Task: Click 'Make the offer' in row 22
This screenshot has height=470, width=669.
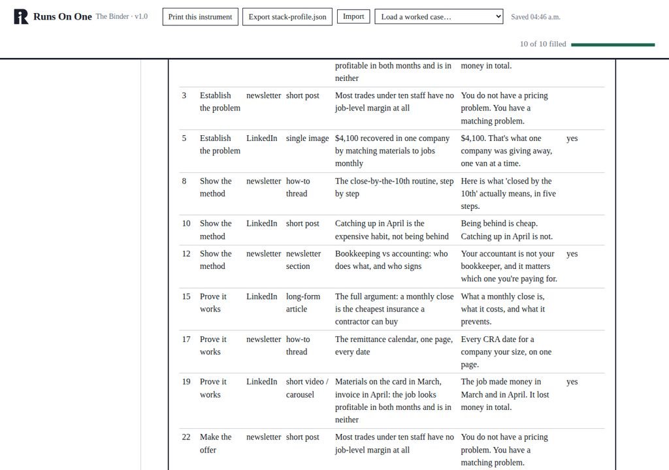Action: (x=216, y=443)
